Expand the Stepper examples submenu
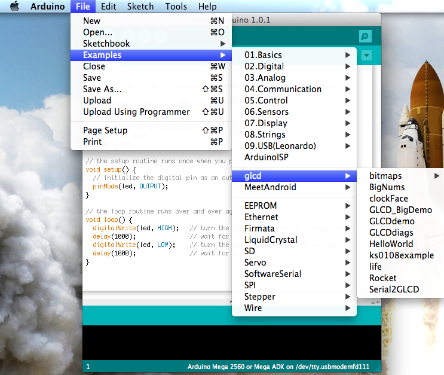This screenshot has height=375, width=444. pyautogui.click(x=294, y=297)
